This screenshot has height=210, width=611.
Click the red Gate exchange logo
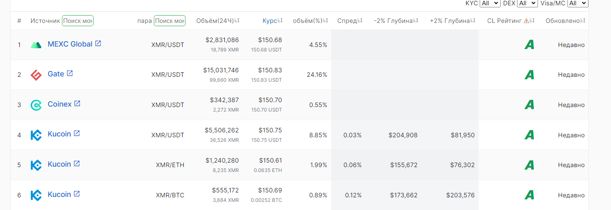[36, 75]
